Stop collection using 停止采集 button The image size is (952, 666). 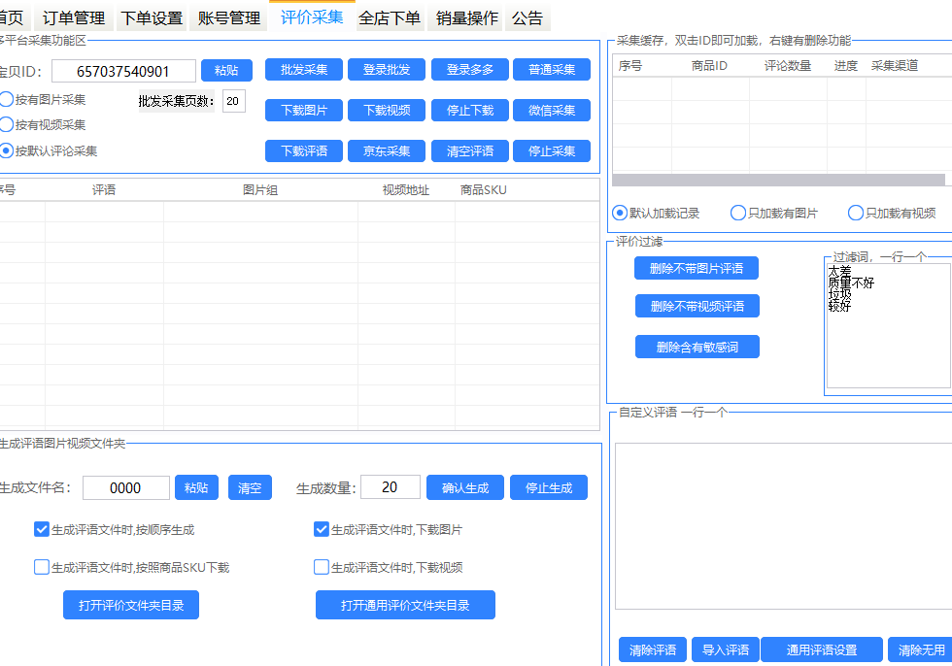coord(552,150)
